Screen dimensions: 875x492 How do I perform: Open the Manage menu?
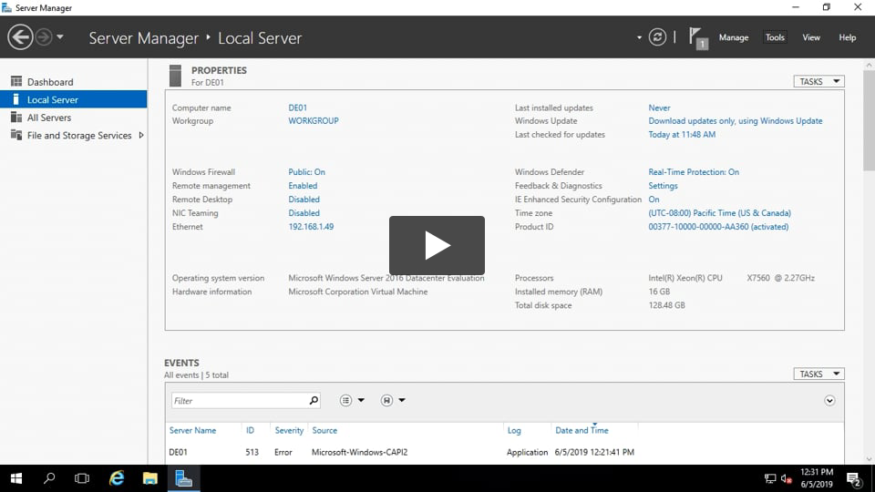pyautogui.click(x=733, y=37)
